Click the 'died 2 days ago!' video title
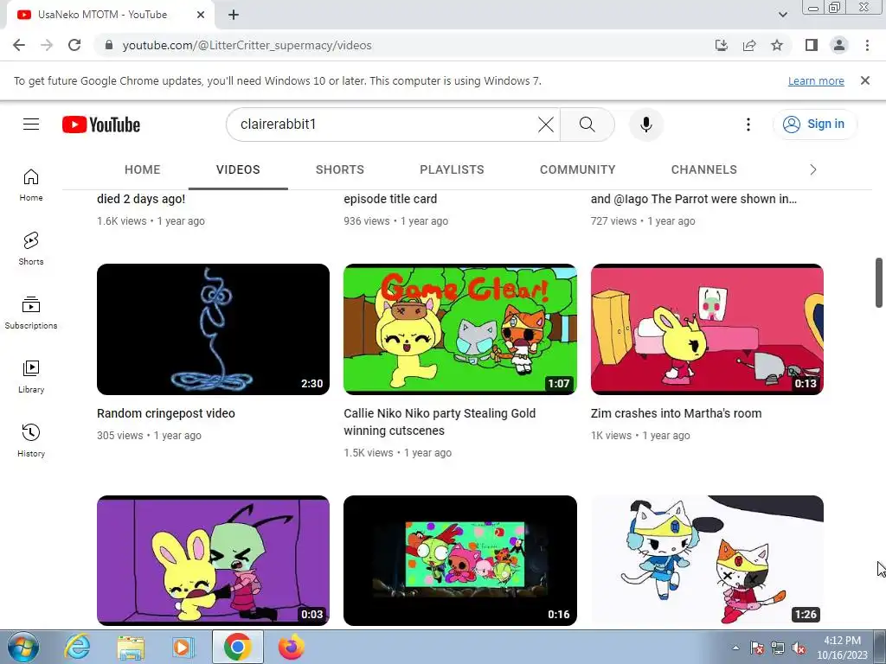 pyautogui.click(x=141, y=199)
